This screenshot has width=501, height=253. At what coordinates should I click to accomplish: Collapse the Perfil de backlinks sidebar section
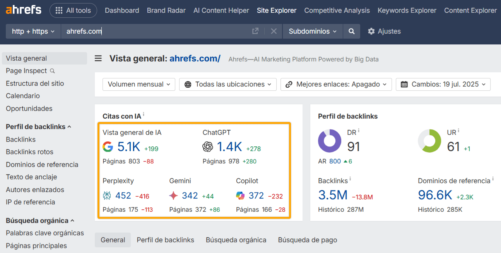38,126
